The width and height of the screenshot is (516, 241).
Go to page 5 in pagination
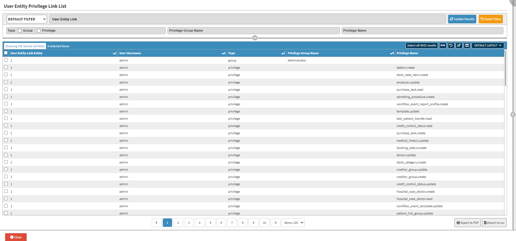pyautogui.click(x=210, y=222)
